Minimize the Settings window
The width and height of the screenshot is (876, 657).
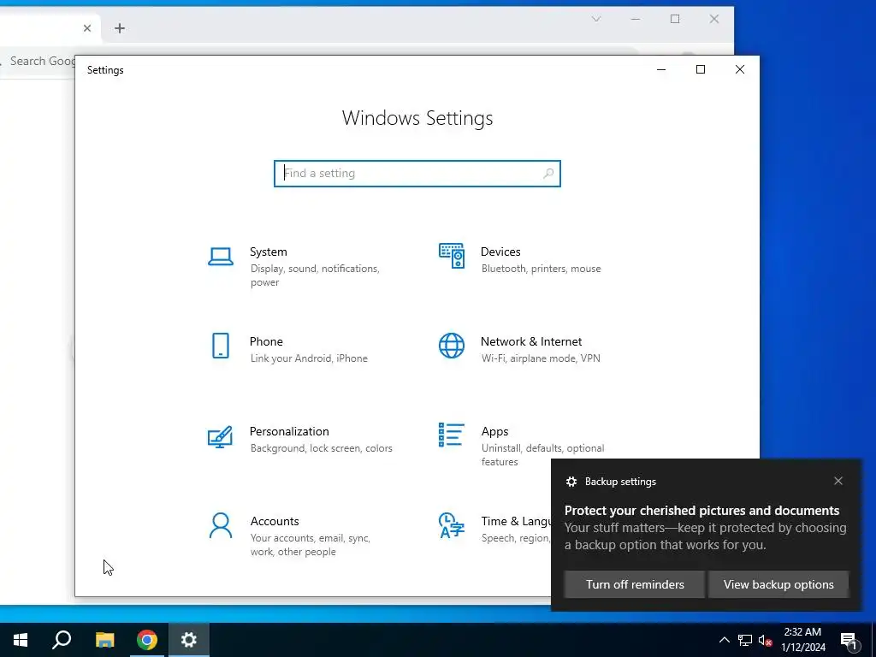tap(661, 69)
